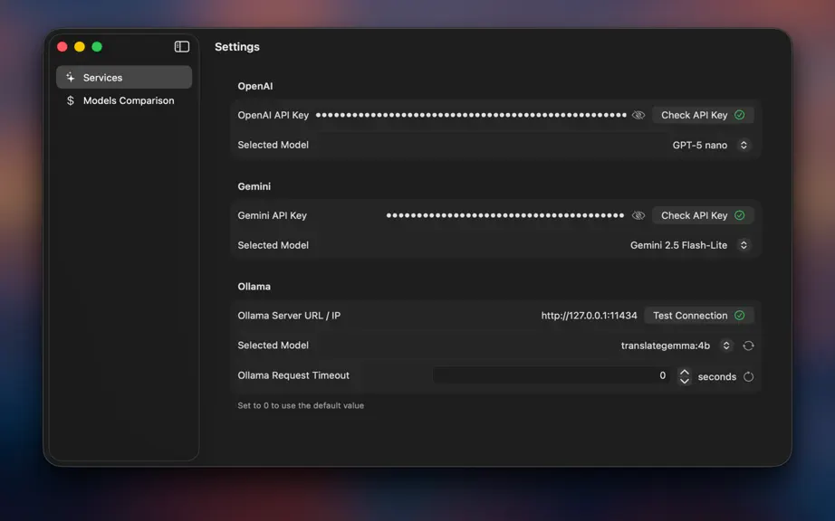
Task: Click the Ollama section heading
Action: pos(254,287)
